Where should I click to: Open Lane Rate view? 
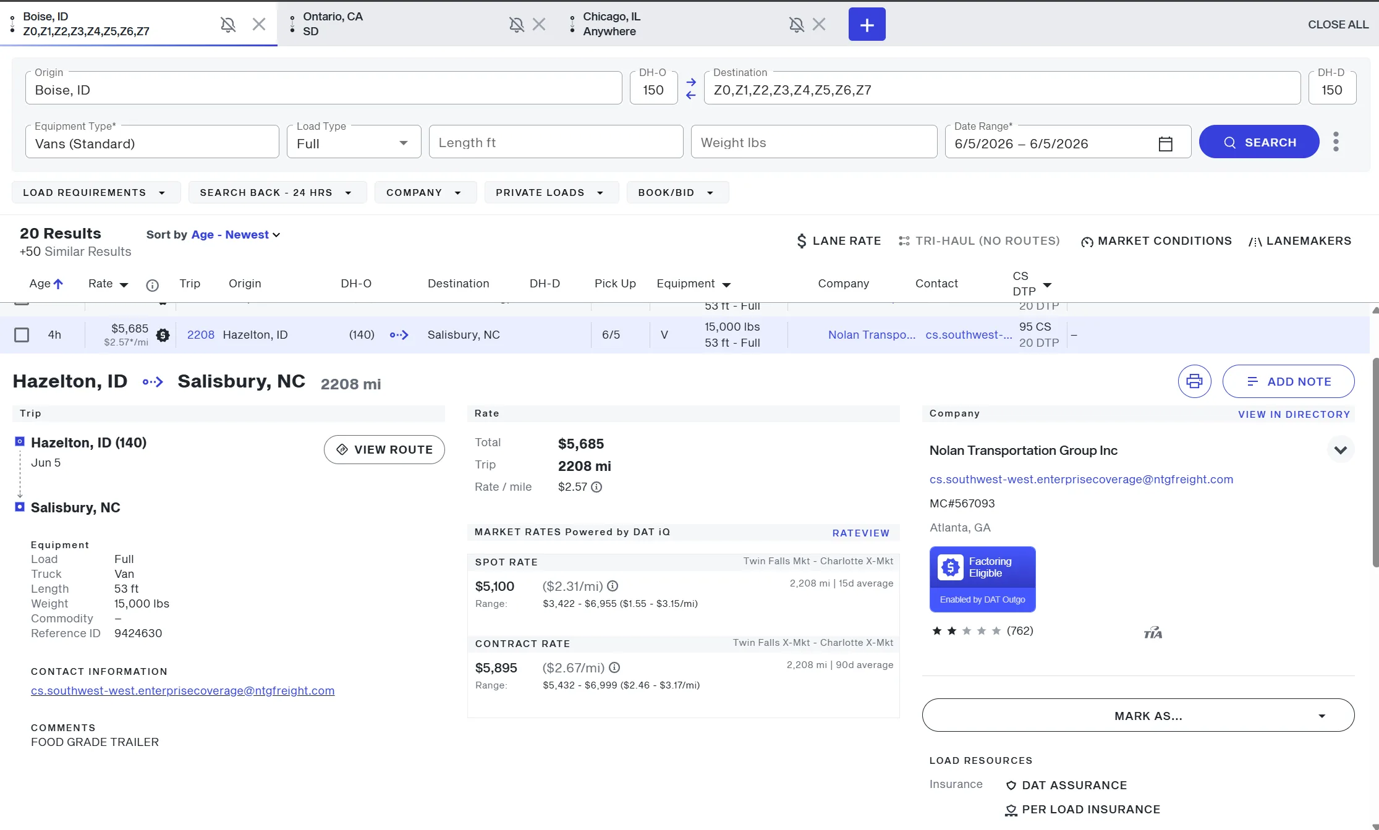838,241
